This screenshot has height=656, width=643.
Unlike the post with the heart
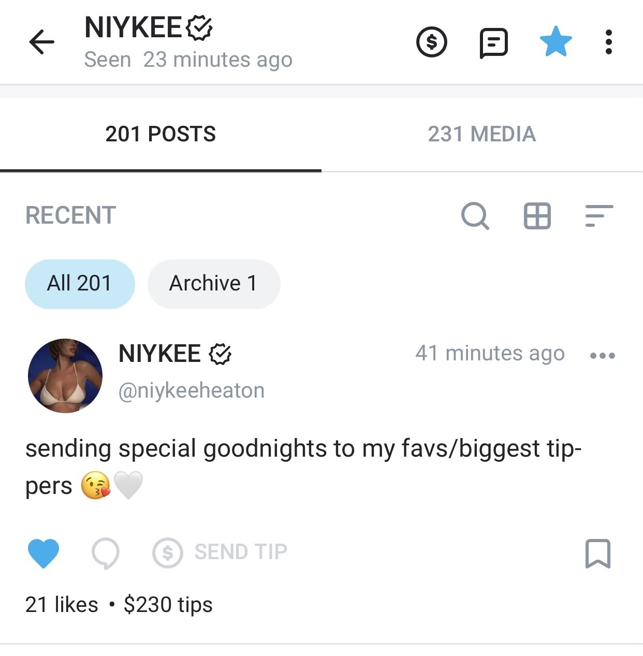click(x=43, y=553)
